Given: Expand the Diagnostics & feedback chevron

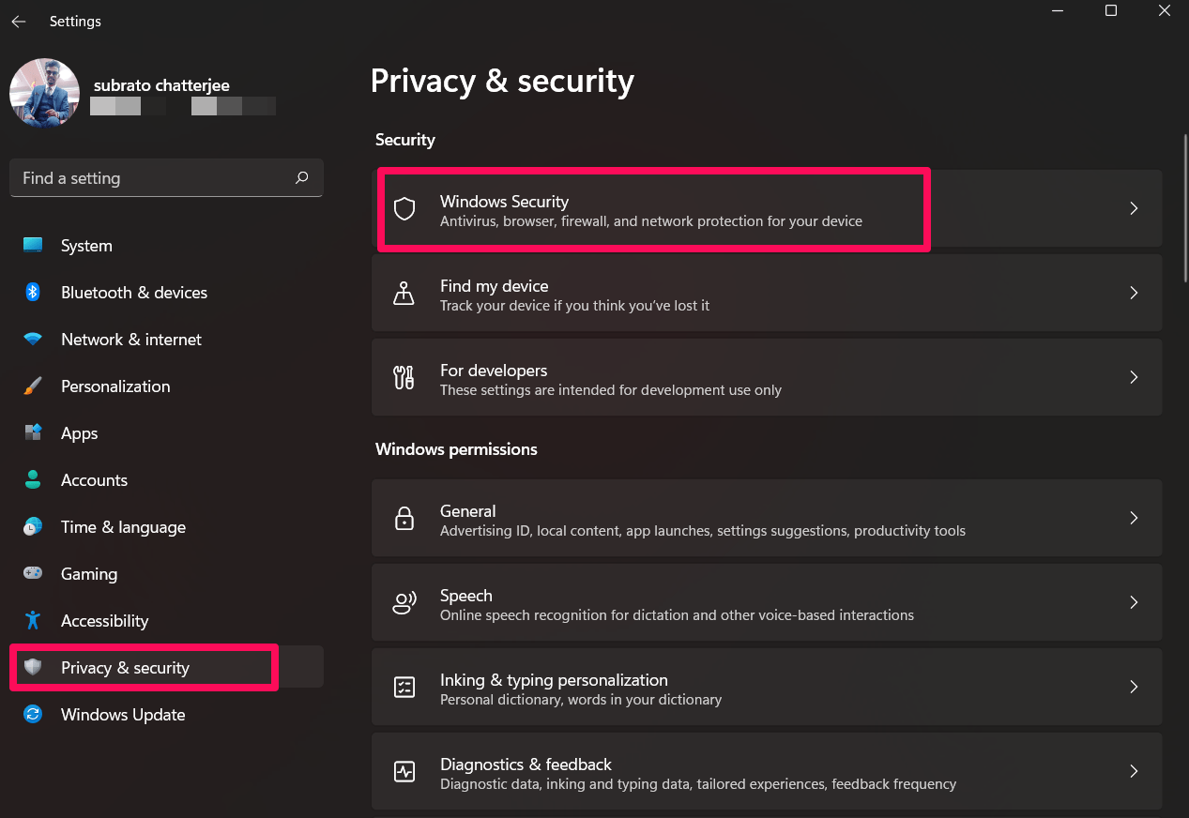Looking at the screenshot, I should 1133,771.
